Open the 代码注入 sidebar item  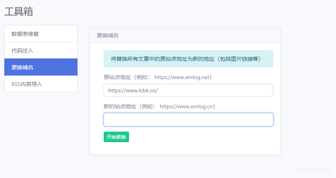[23, 51]
